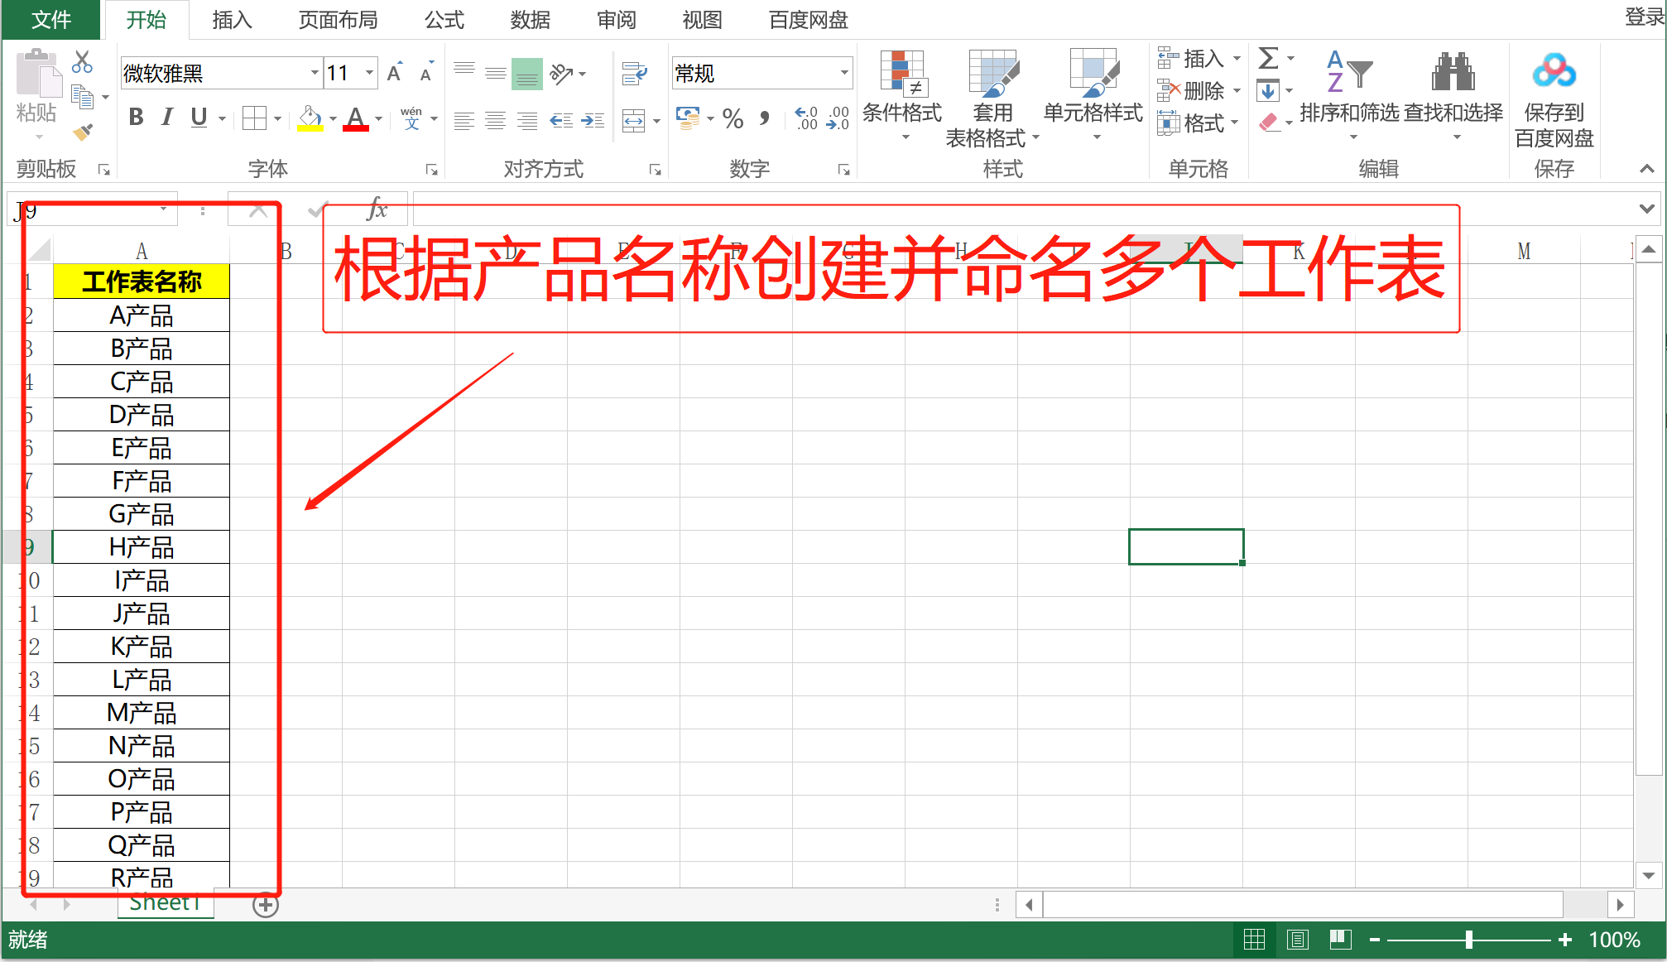Click the phonetic guide wén icon

click(411, 118)
